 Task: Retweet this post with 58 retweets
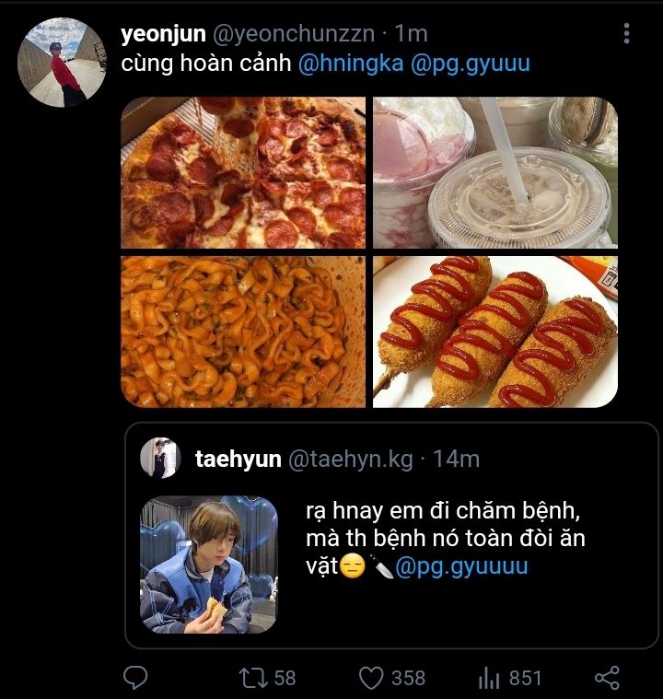point(250,678)
